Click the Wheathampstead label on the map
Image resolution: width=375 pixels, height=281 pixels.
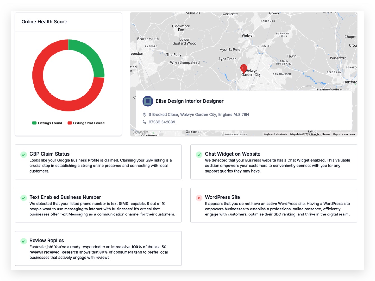coord(185,62)
